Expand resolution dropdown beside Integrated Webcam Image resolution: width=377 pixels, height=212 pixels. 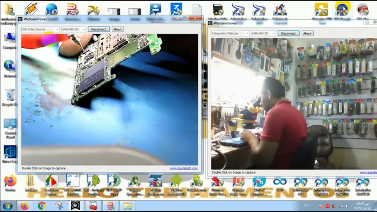(263, 33)
